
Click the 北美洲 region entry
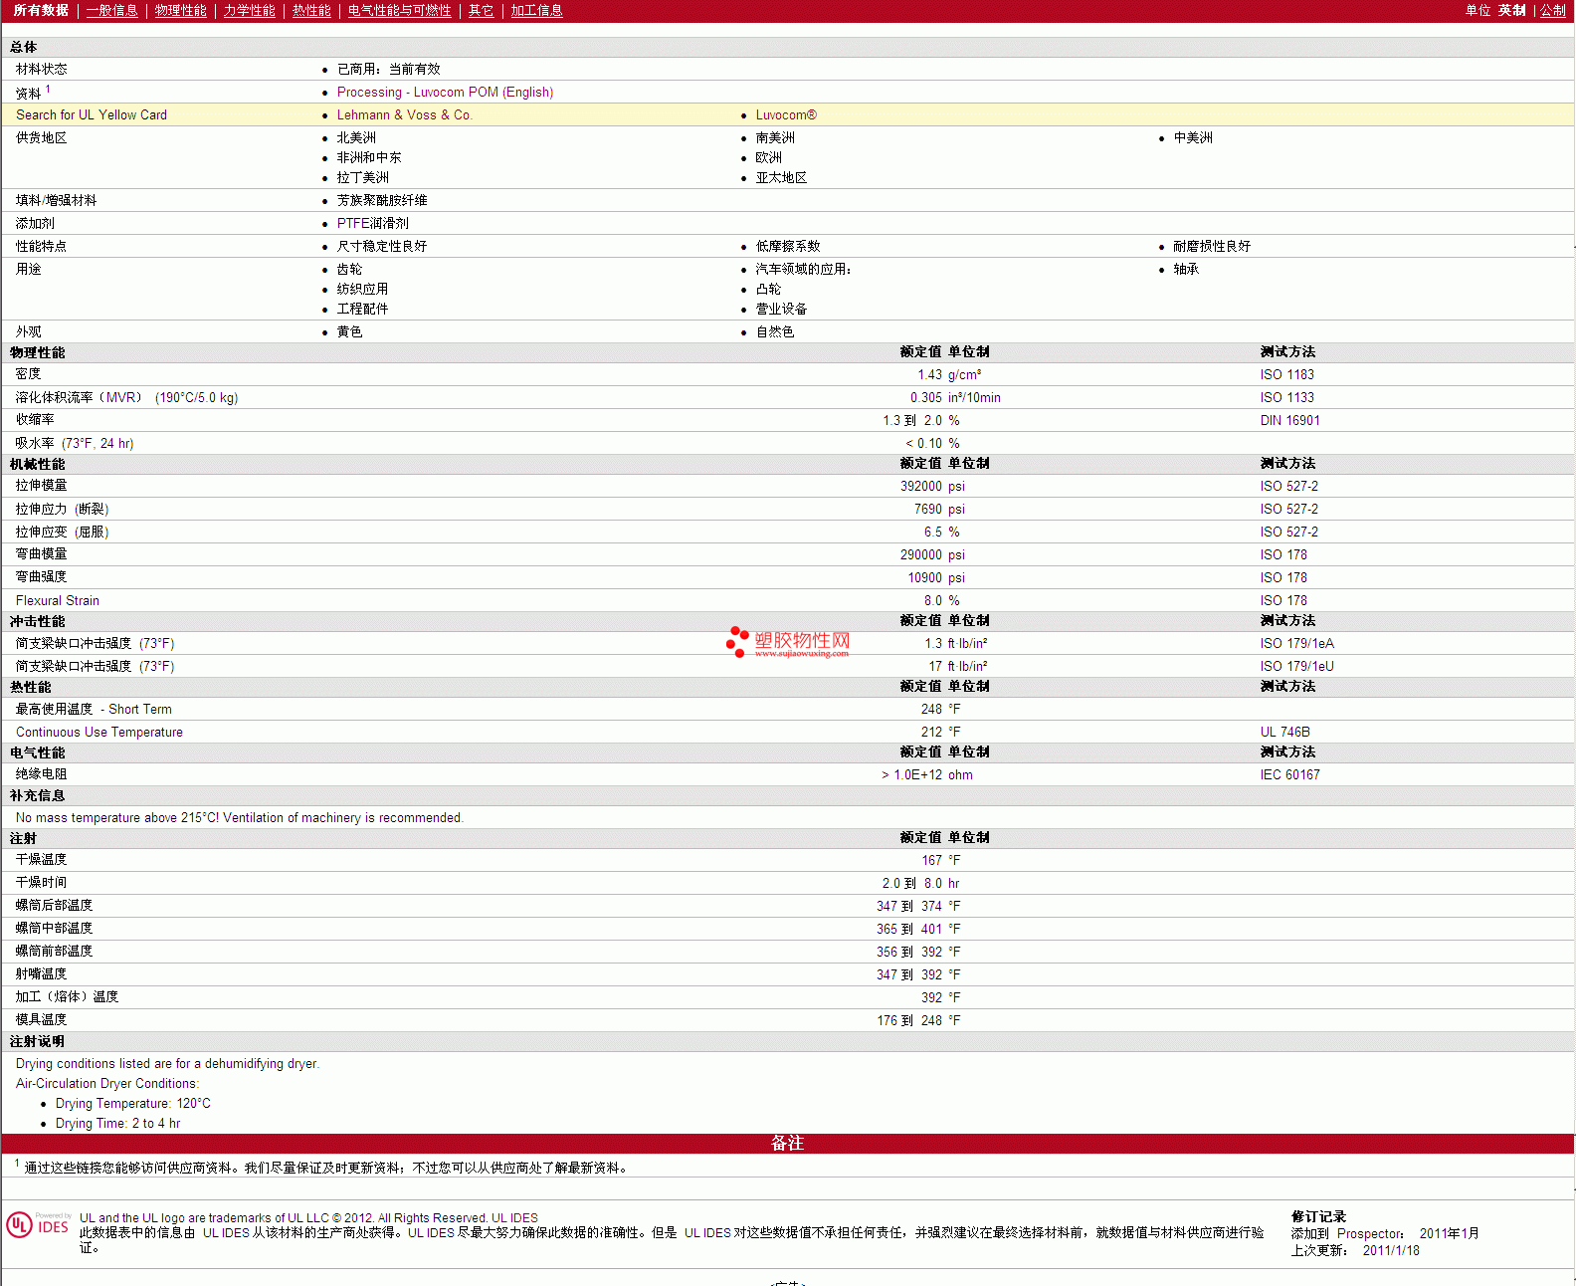pyautogui.click(x=355, y=137)
